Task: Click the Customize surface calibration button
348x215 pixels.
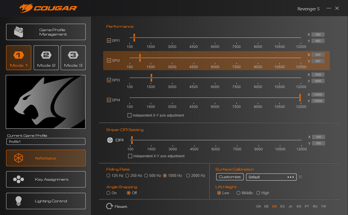Action: tap(230, 177)
